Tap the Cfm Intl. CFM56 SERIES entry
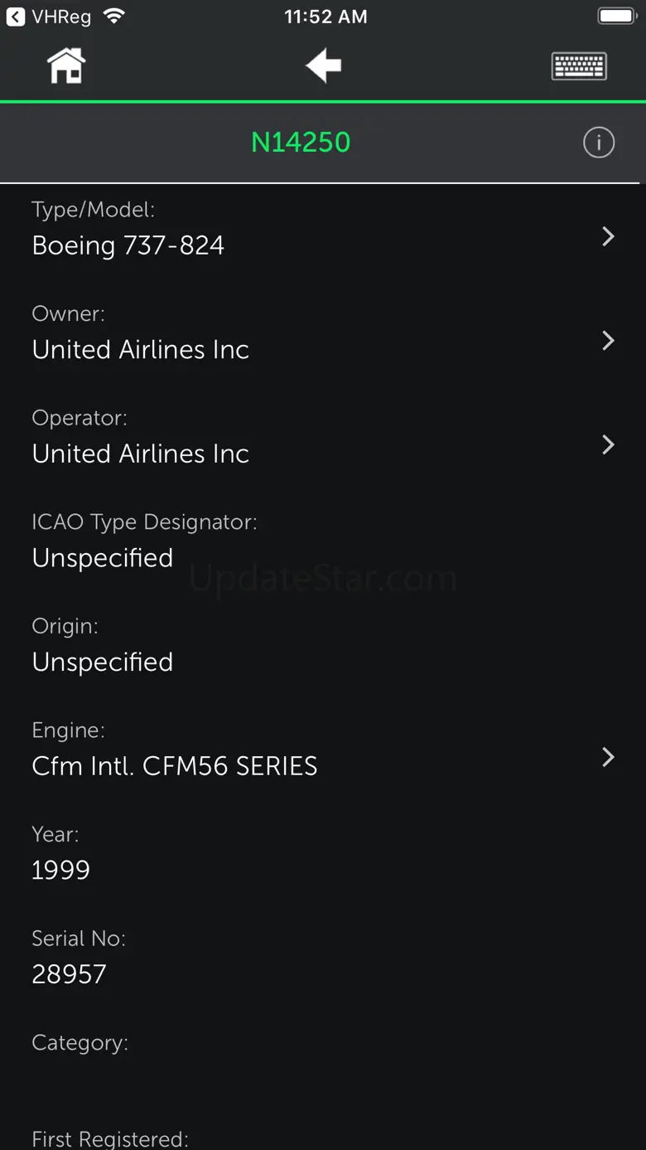Viewport: 646px width, 1150px height. (175, 766)
